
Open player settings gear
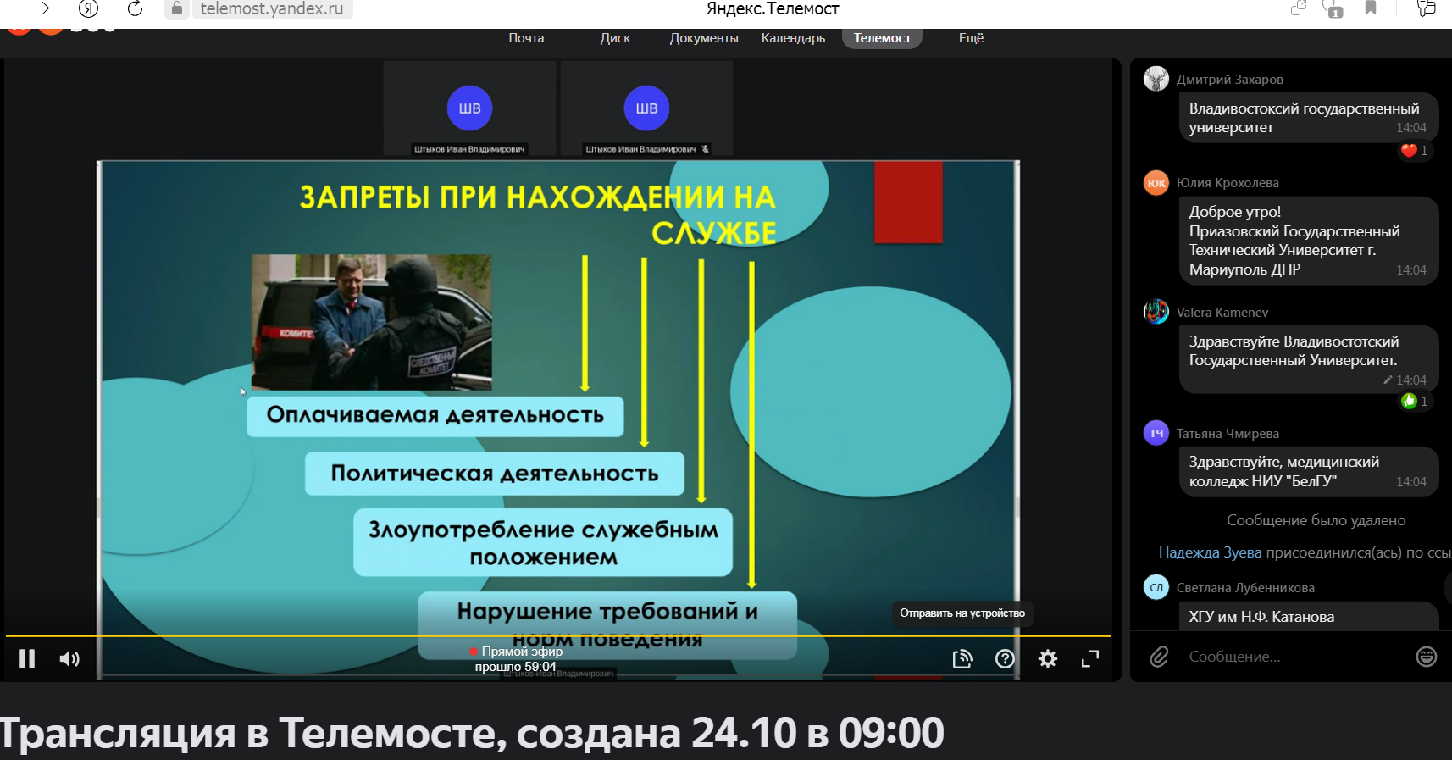coord(1048,658)
